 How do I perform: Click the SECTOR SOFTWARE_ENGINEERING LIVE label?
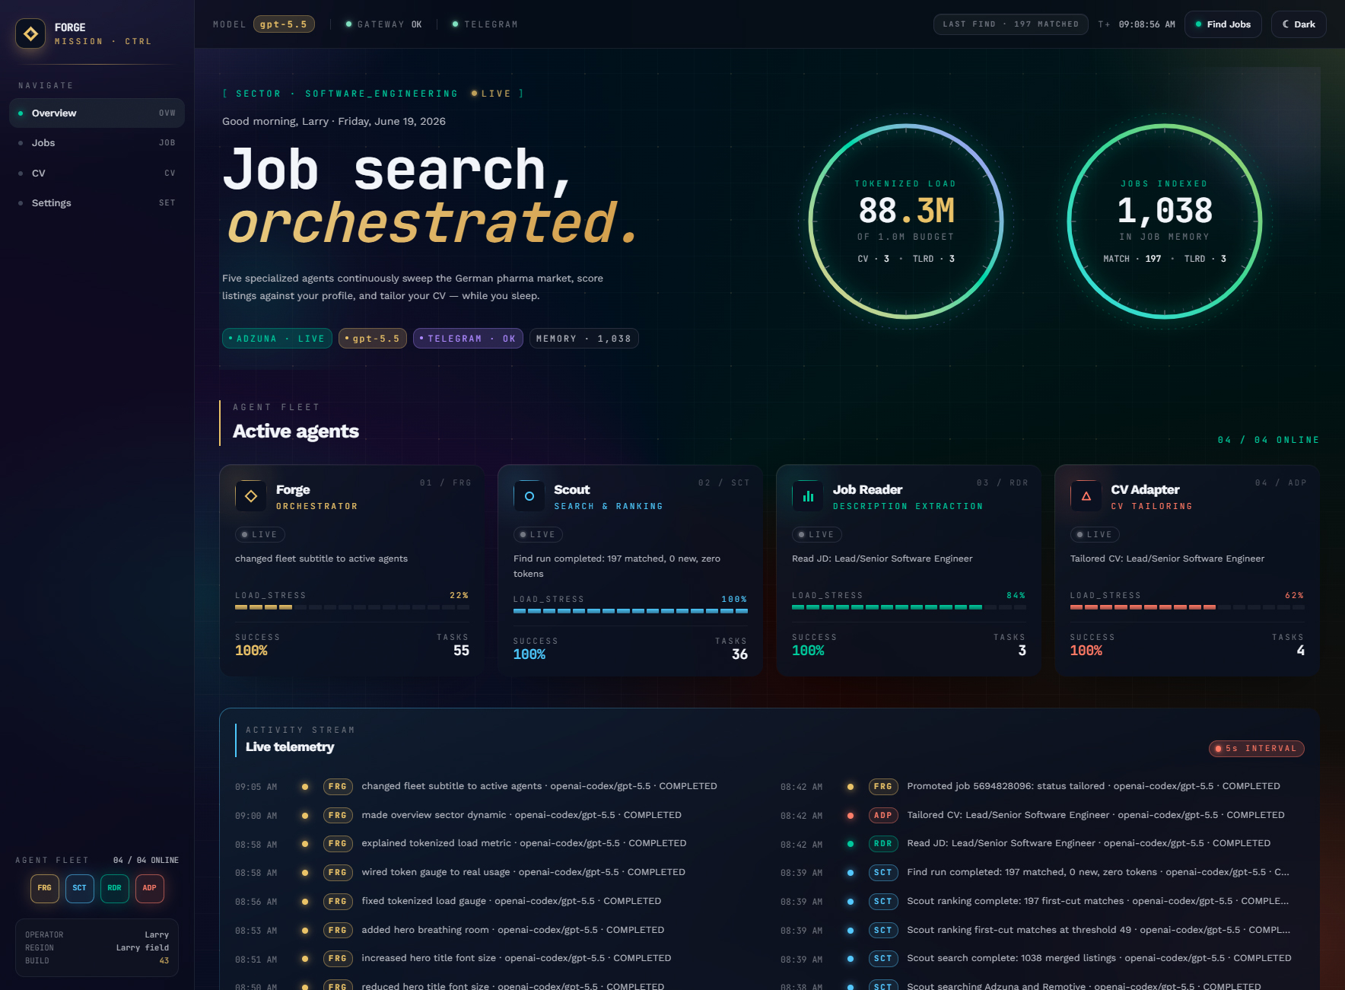click(x=373, y=94)
